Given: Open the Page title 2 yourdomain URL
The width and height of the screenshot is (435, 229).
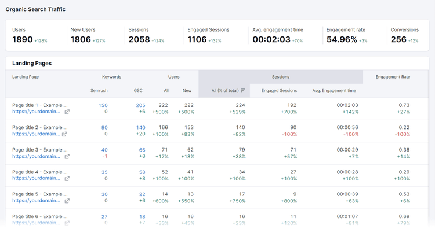Looking at the screenshot, I should coord(36,134).
